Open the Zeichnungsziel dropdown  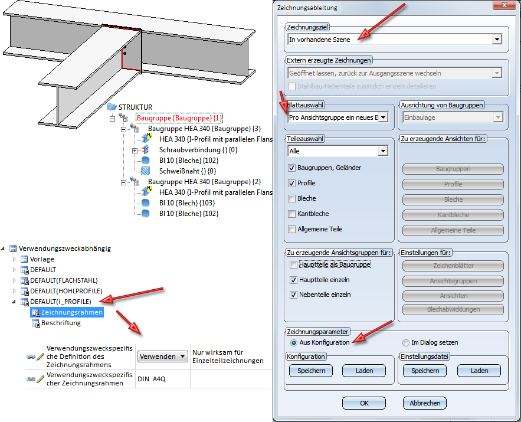497,40
